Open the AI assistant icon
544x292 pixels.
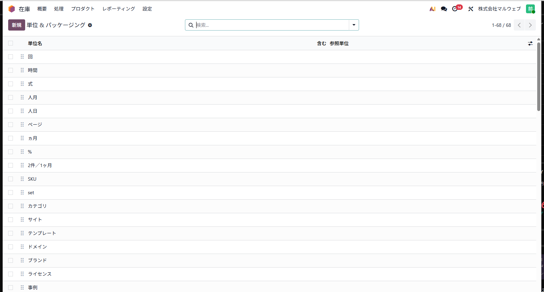(432, 9)
